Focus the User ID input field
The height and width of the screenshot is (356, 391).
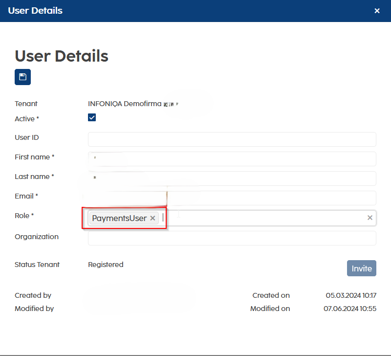coord(232,139)
